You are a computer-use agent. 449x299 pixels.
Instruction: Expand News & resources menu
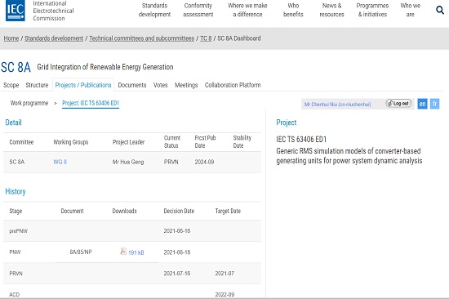331,10
